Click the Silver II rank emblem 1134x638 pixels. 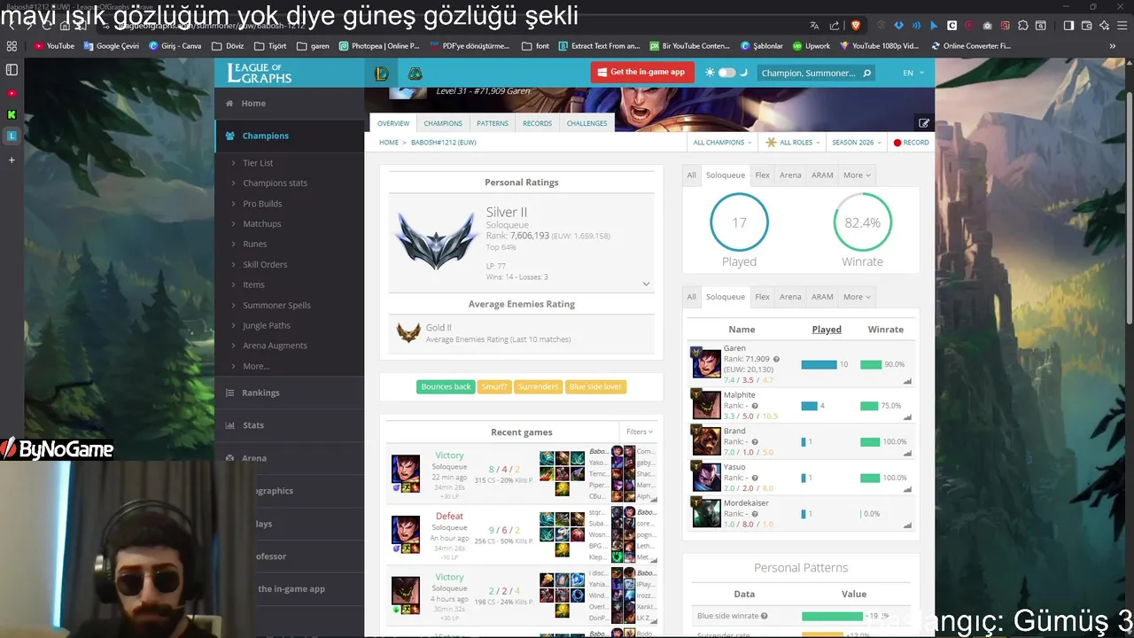coord(436,240)
